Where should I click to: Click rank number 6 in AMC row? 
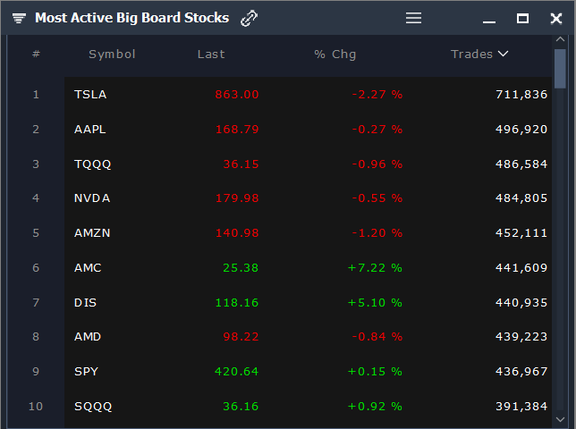[x=36, y=268]
